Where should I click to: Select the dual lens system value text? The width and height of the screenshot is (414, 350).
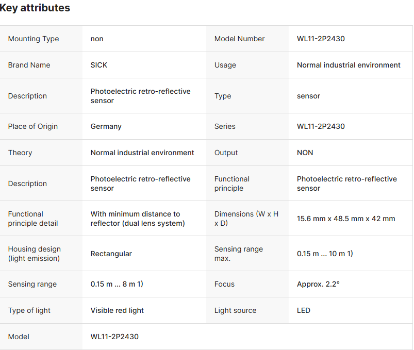coord(138,219)
